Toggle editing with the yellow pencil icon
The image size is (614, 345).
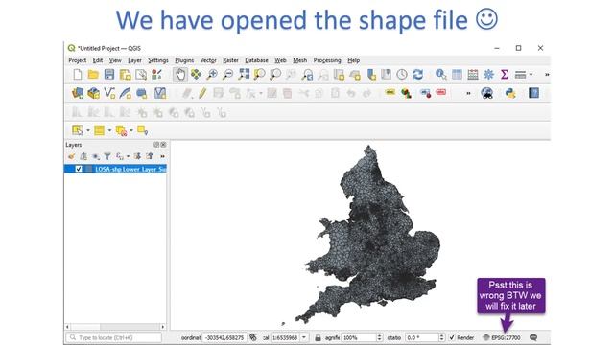(x=202, y=93)
